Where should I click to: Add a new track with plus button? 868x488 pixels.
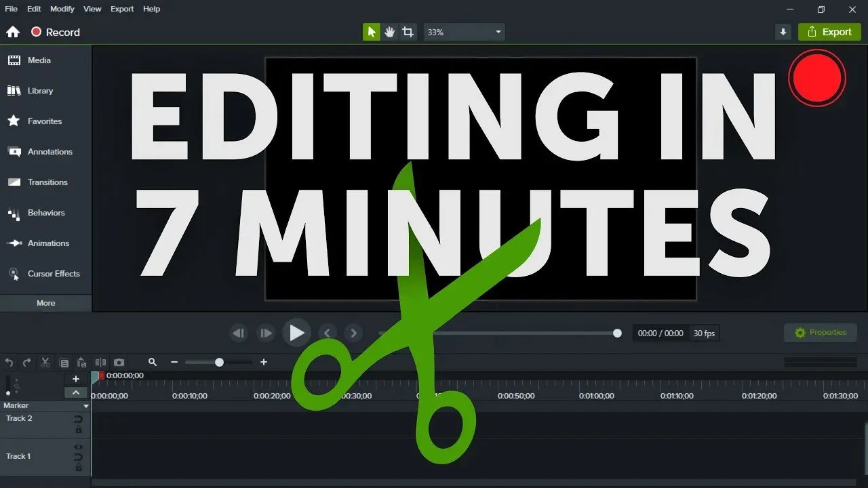(76, 380)
